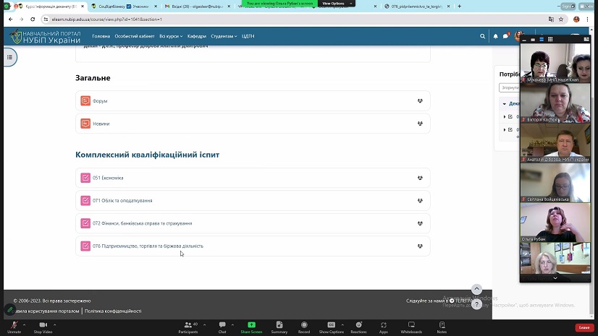Open Zoom Apps

(383, 327)
